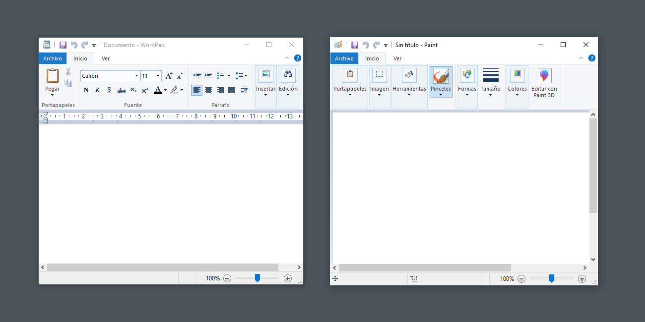Save the Paint image with the floppy icon
This screenshot has width=645, height=322.
coord(355,45)
